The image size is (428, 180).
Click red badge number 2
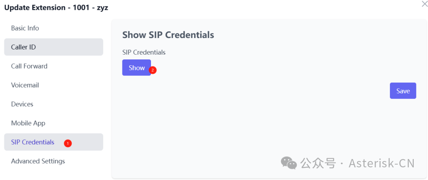pyautogui.click(x=153, y=70)
